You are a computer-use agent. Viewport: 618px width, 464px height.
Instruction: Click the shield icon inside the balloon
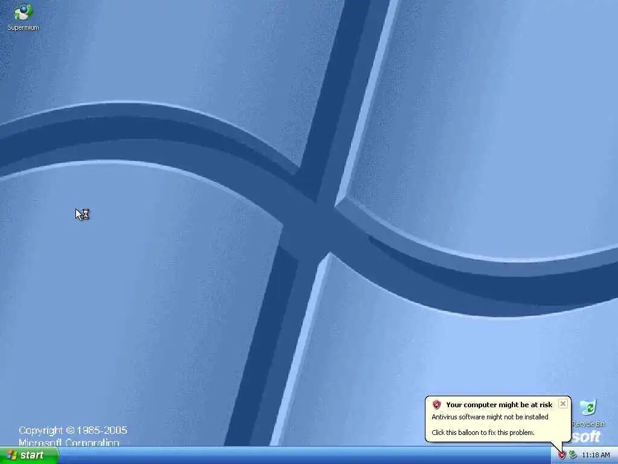point(436,404)
